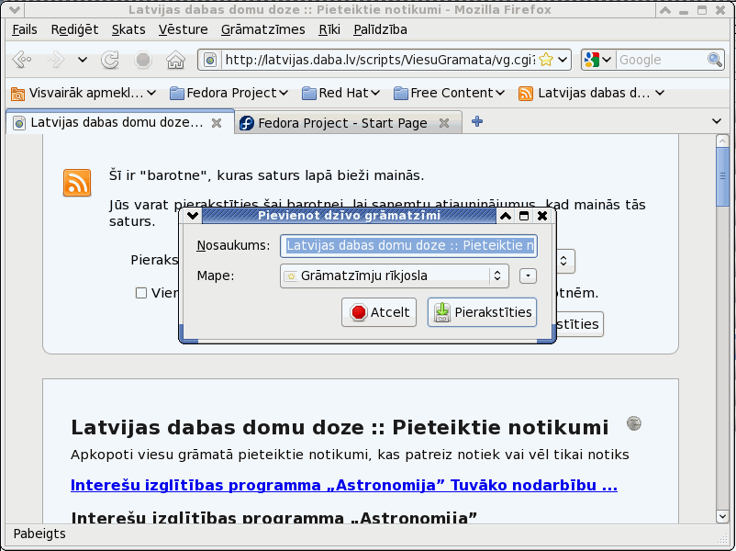Click the folder icon in Mape combo box
Screen dimensions: 736x551
[291, 276]
